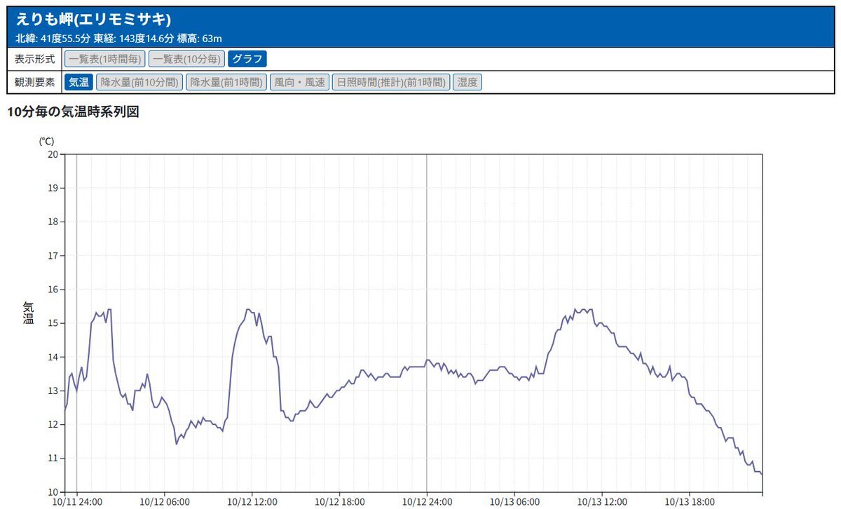
Task: Click the 10/12 18:00 x-axis label
Action: click(339, 501)
